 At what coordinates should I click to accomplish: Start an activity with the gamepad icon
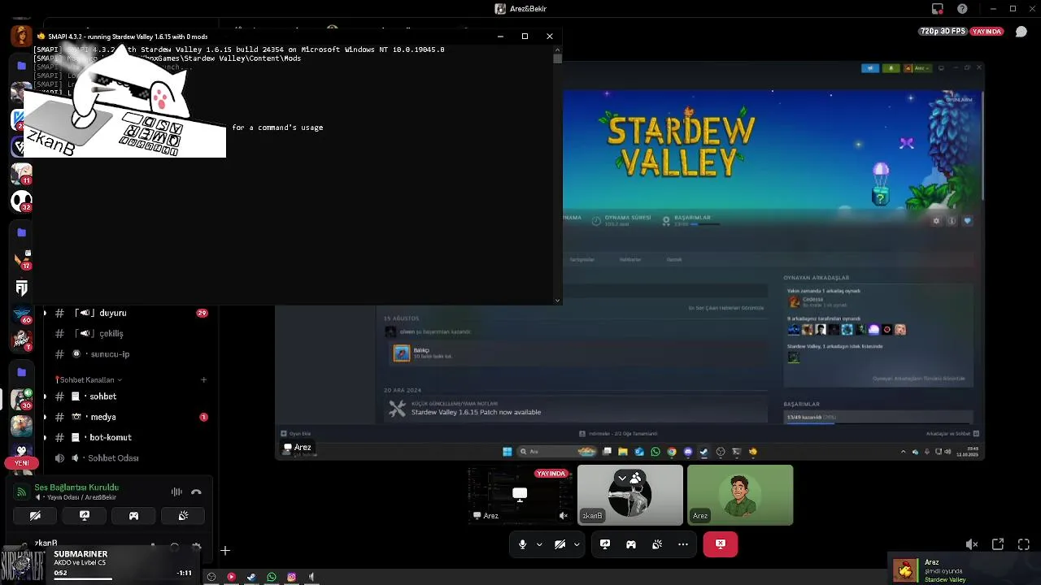click(631, 544)
